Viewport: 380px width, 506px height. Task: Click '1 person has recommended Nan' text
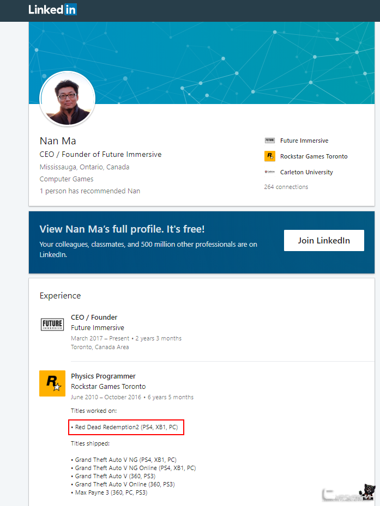pos(90,191)
